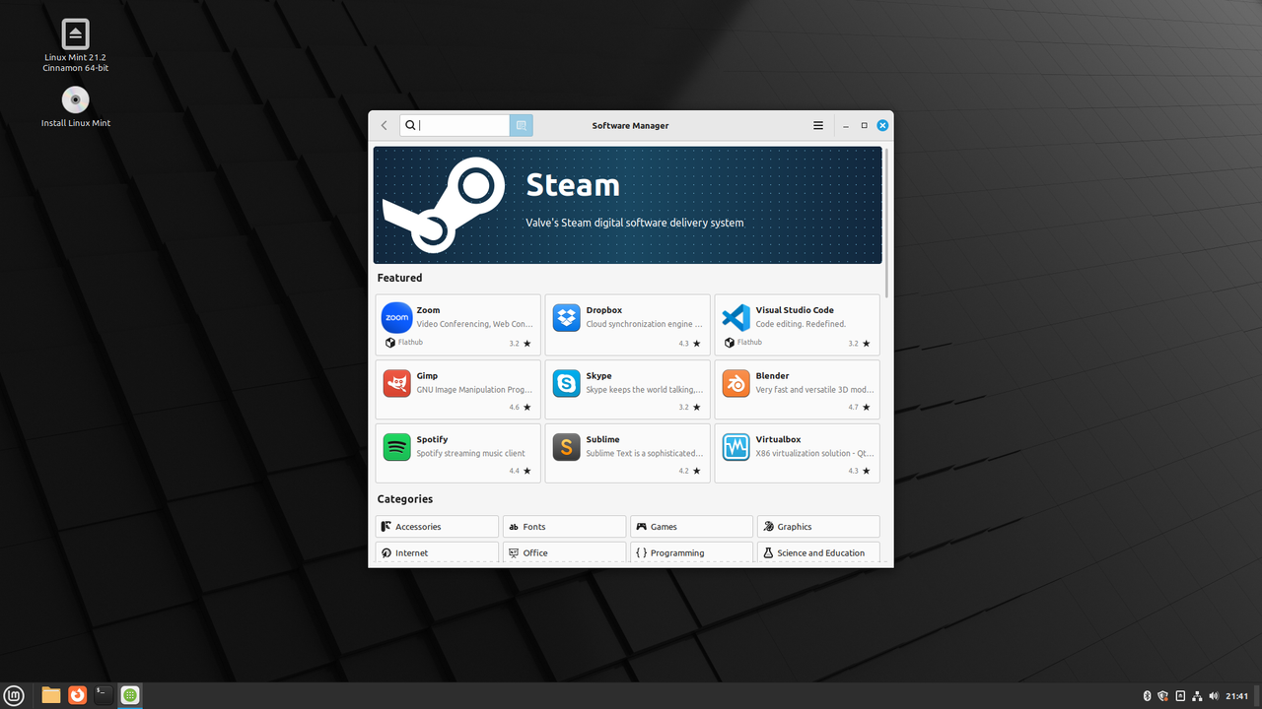Click the 'Very fast and versatile 3D' text
This screenshot has width=1262, height=709.
tap(813, 390)
